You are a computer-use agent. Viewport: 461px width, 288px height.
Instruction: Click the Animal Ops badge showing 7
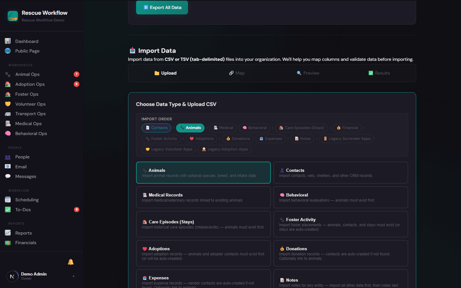pyautogui.click(x=77, y=74)
